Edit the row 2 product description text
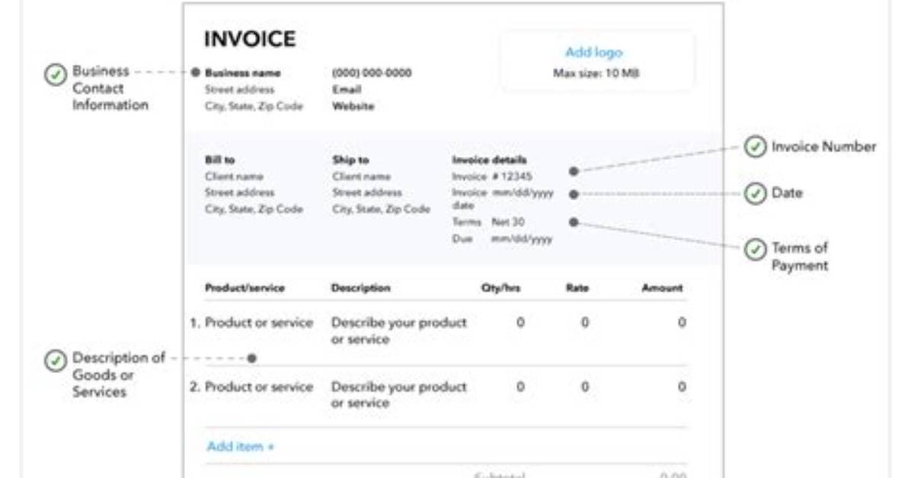 tap(398, 395)
